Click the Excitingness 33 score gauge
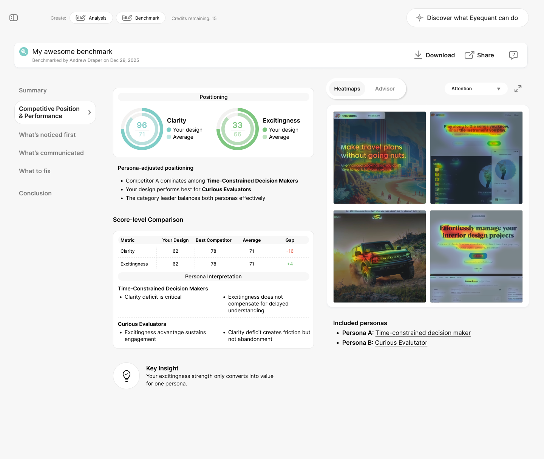 click(x=238, y=129)
